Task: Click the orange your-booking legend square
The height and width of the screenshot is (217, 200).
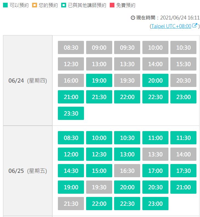Action: [x=35, y=5]
